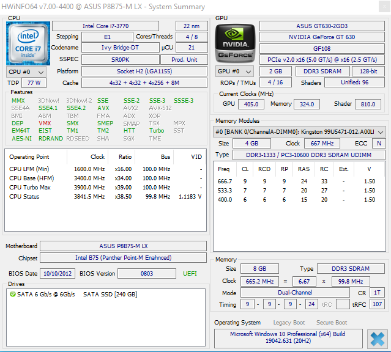Select the SATA SSD [240 GB] drive entry
The height and width of the screenshot is (352, 391).
coord(110,295)
